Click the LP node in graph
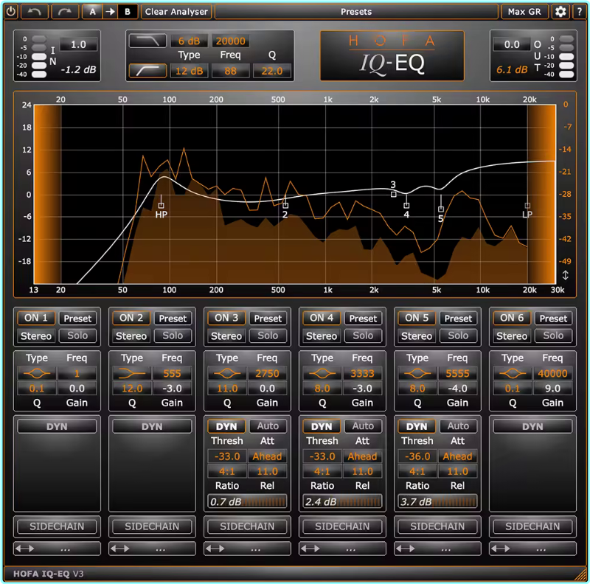590x584 pixels. click(527, 206)
